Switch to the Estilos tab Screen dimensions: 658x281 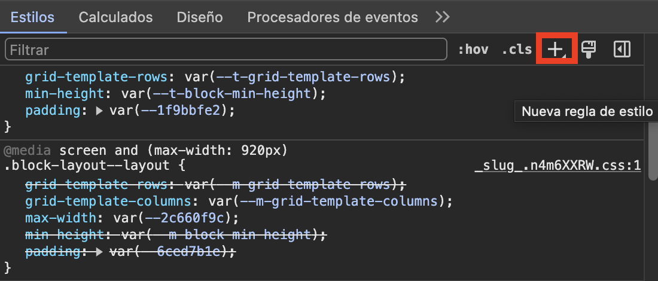(x=33, y=17)
